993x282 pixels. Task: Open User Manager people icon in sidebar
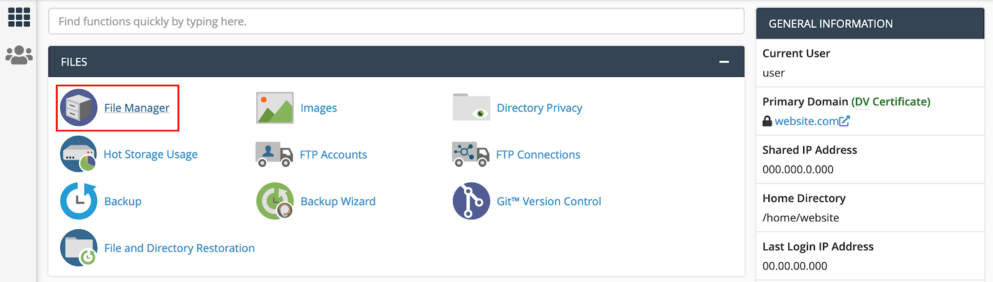click(x=19, y=55)
